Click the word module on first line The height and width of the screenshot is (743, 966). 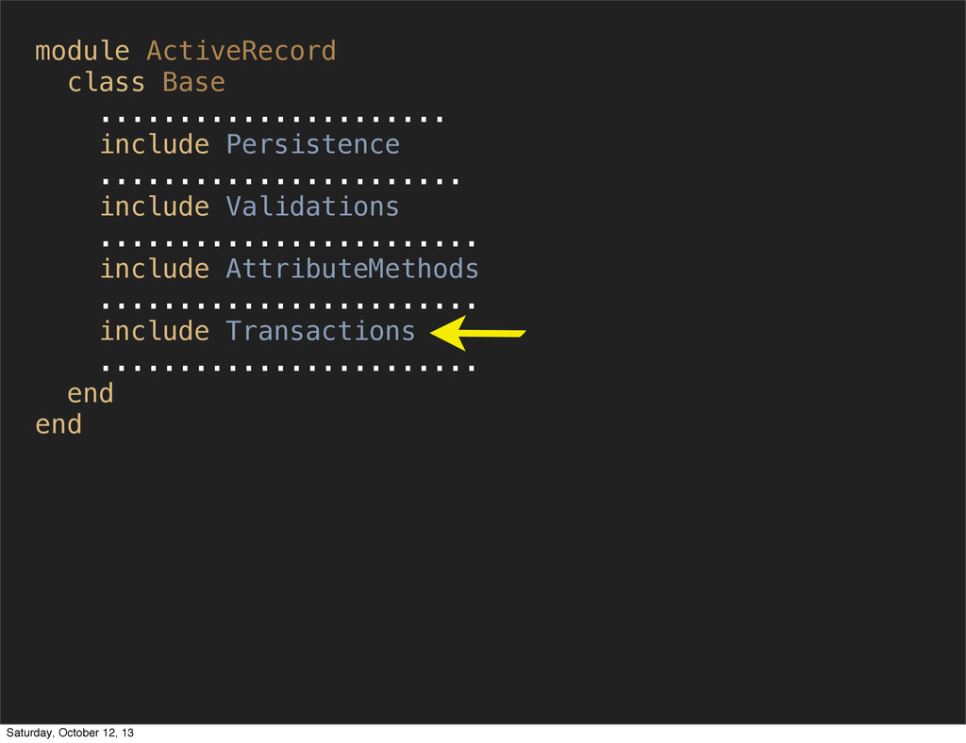[83, 51]
